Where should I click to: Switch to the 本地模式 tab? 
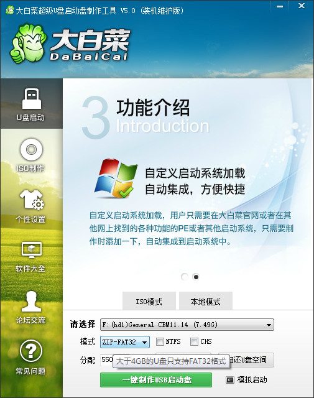click(206, 301)
